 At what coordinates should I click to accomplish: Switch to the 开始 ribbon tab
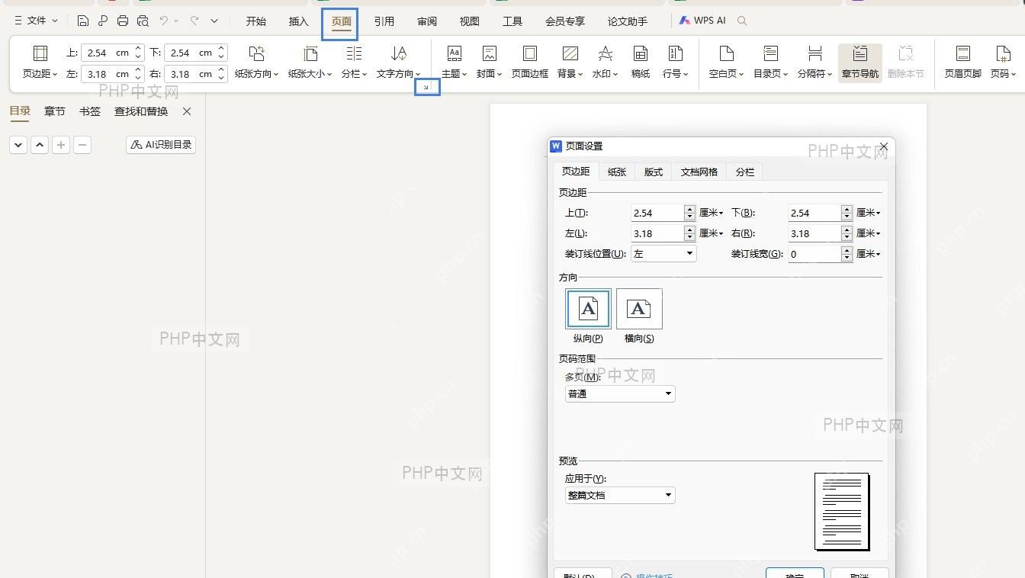click(x=255, y=21)
